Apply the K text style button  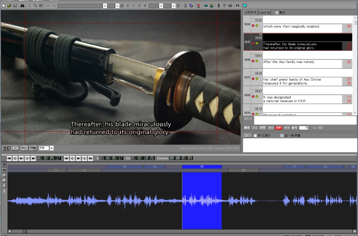tap(128, 6)
